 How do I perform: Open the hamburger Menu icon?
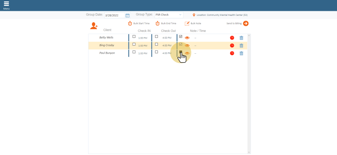coord(6,4)
